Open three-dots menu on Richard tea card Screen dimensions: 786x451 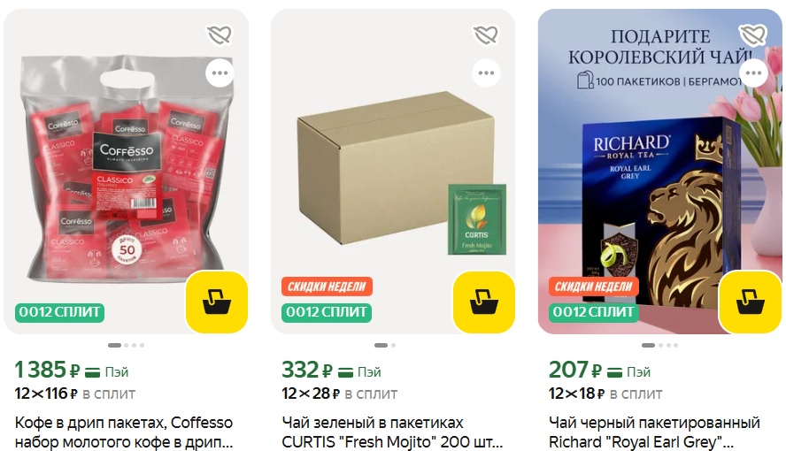(753, 73)
